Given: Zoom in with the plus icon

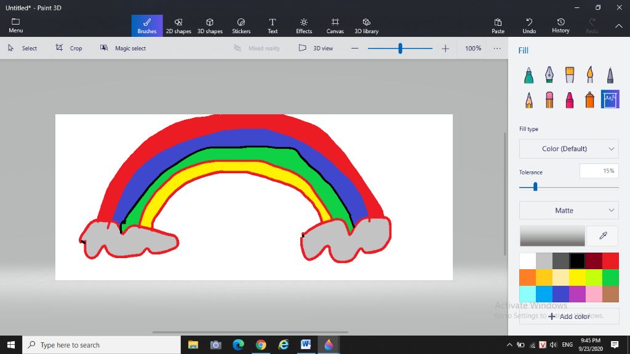Looking at the screenshot, I should coord(445,49).
